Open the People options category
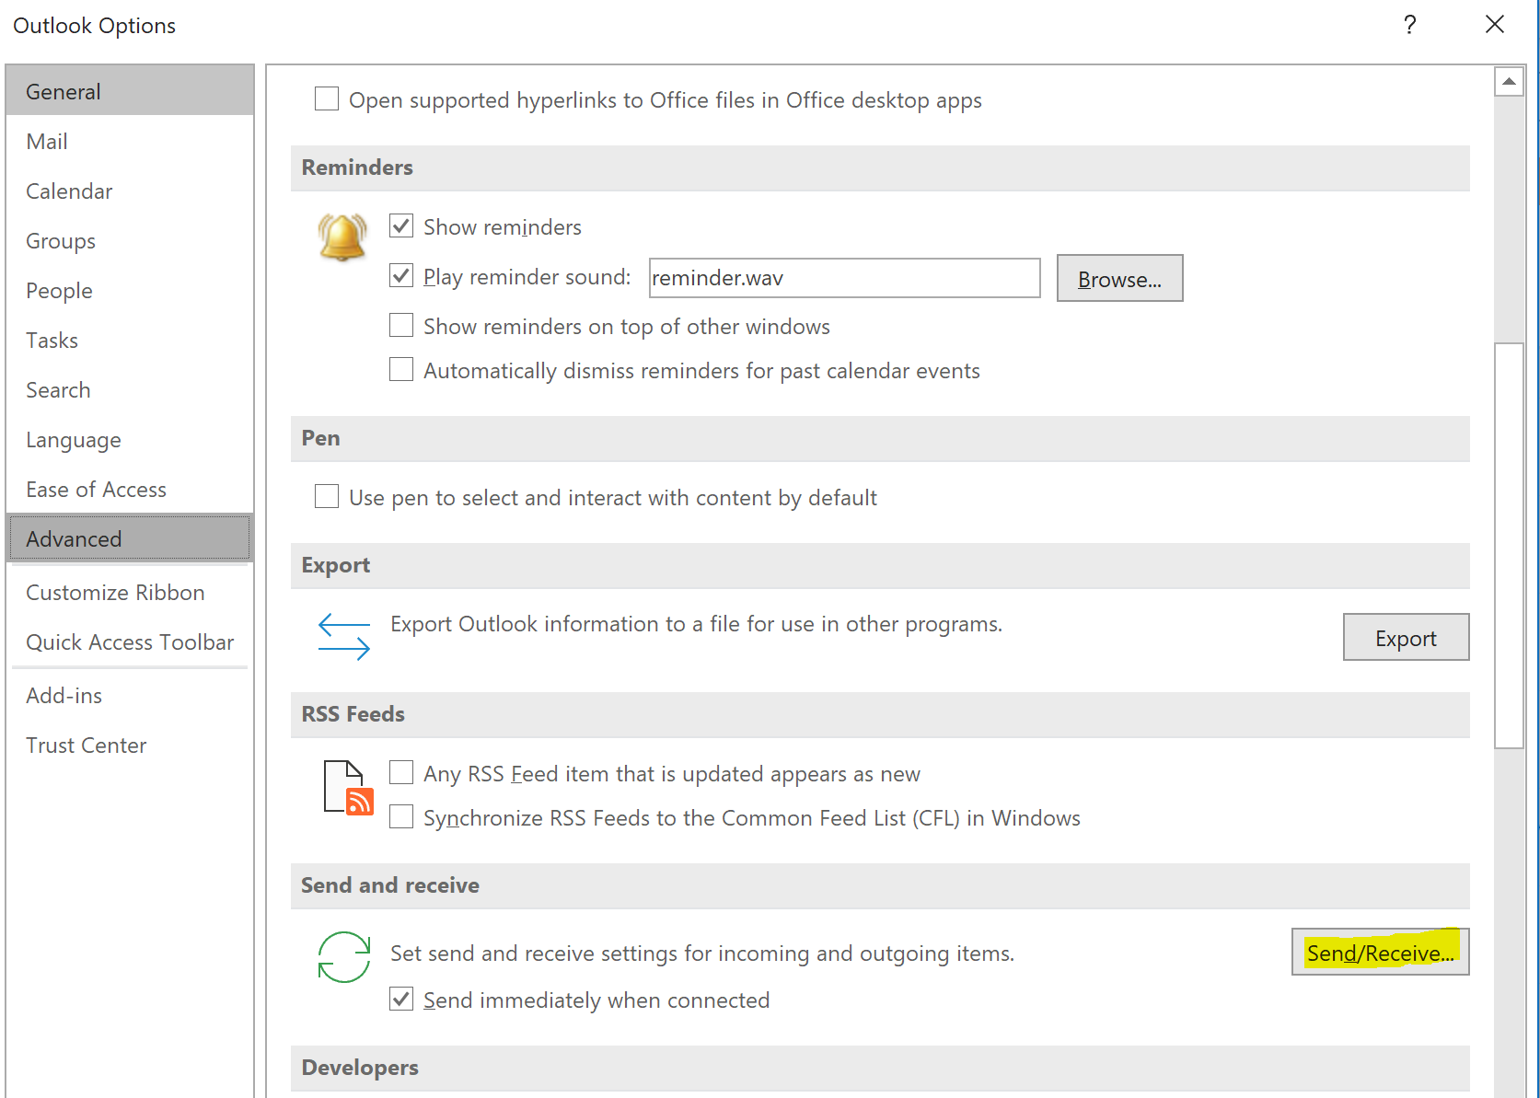The height and width of the screenshot is (1098, 1540). 130,290
